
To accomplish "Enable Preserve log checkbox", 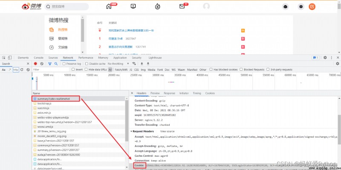I will point(64,63).
